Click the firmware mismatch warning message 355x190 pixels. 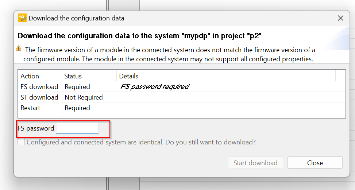point(169,54)
